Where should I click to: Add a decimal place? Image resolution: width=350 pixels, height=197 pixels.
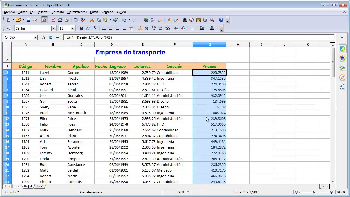pos(161,28)
